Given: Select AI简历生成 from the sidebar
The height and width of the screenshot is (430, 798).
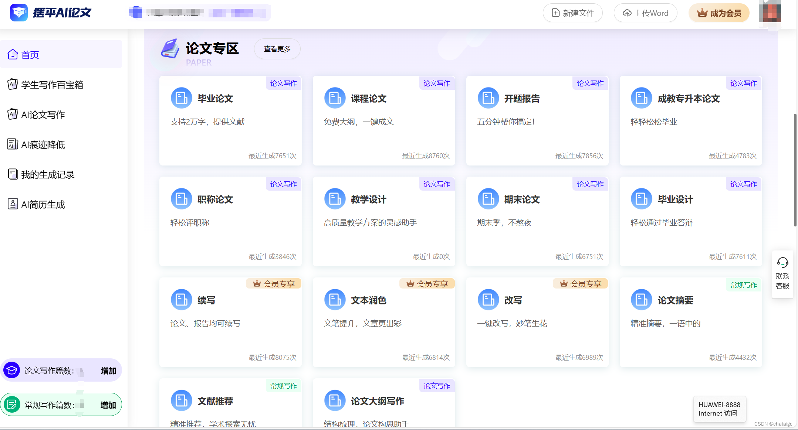Looking at the screenshot, I should pos(43,204).
